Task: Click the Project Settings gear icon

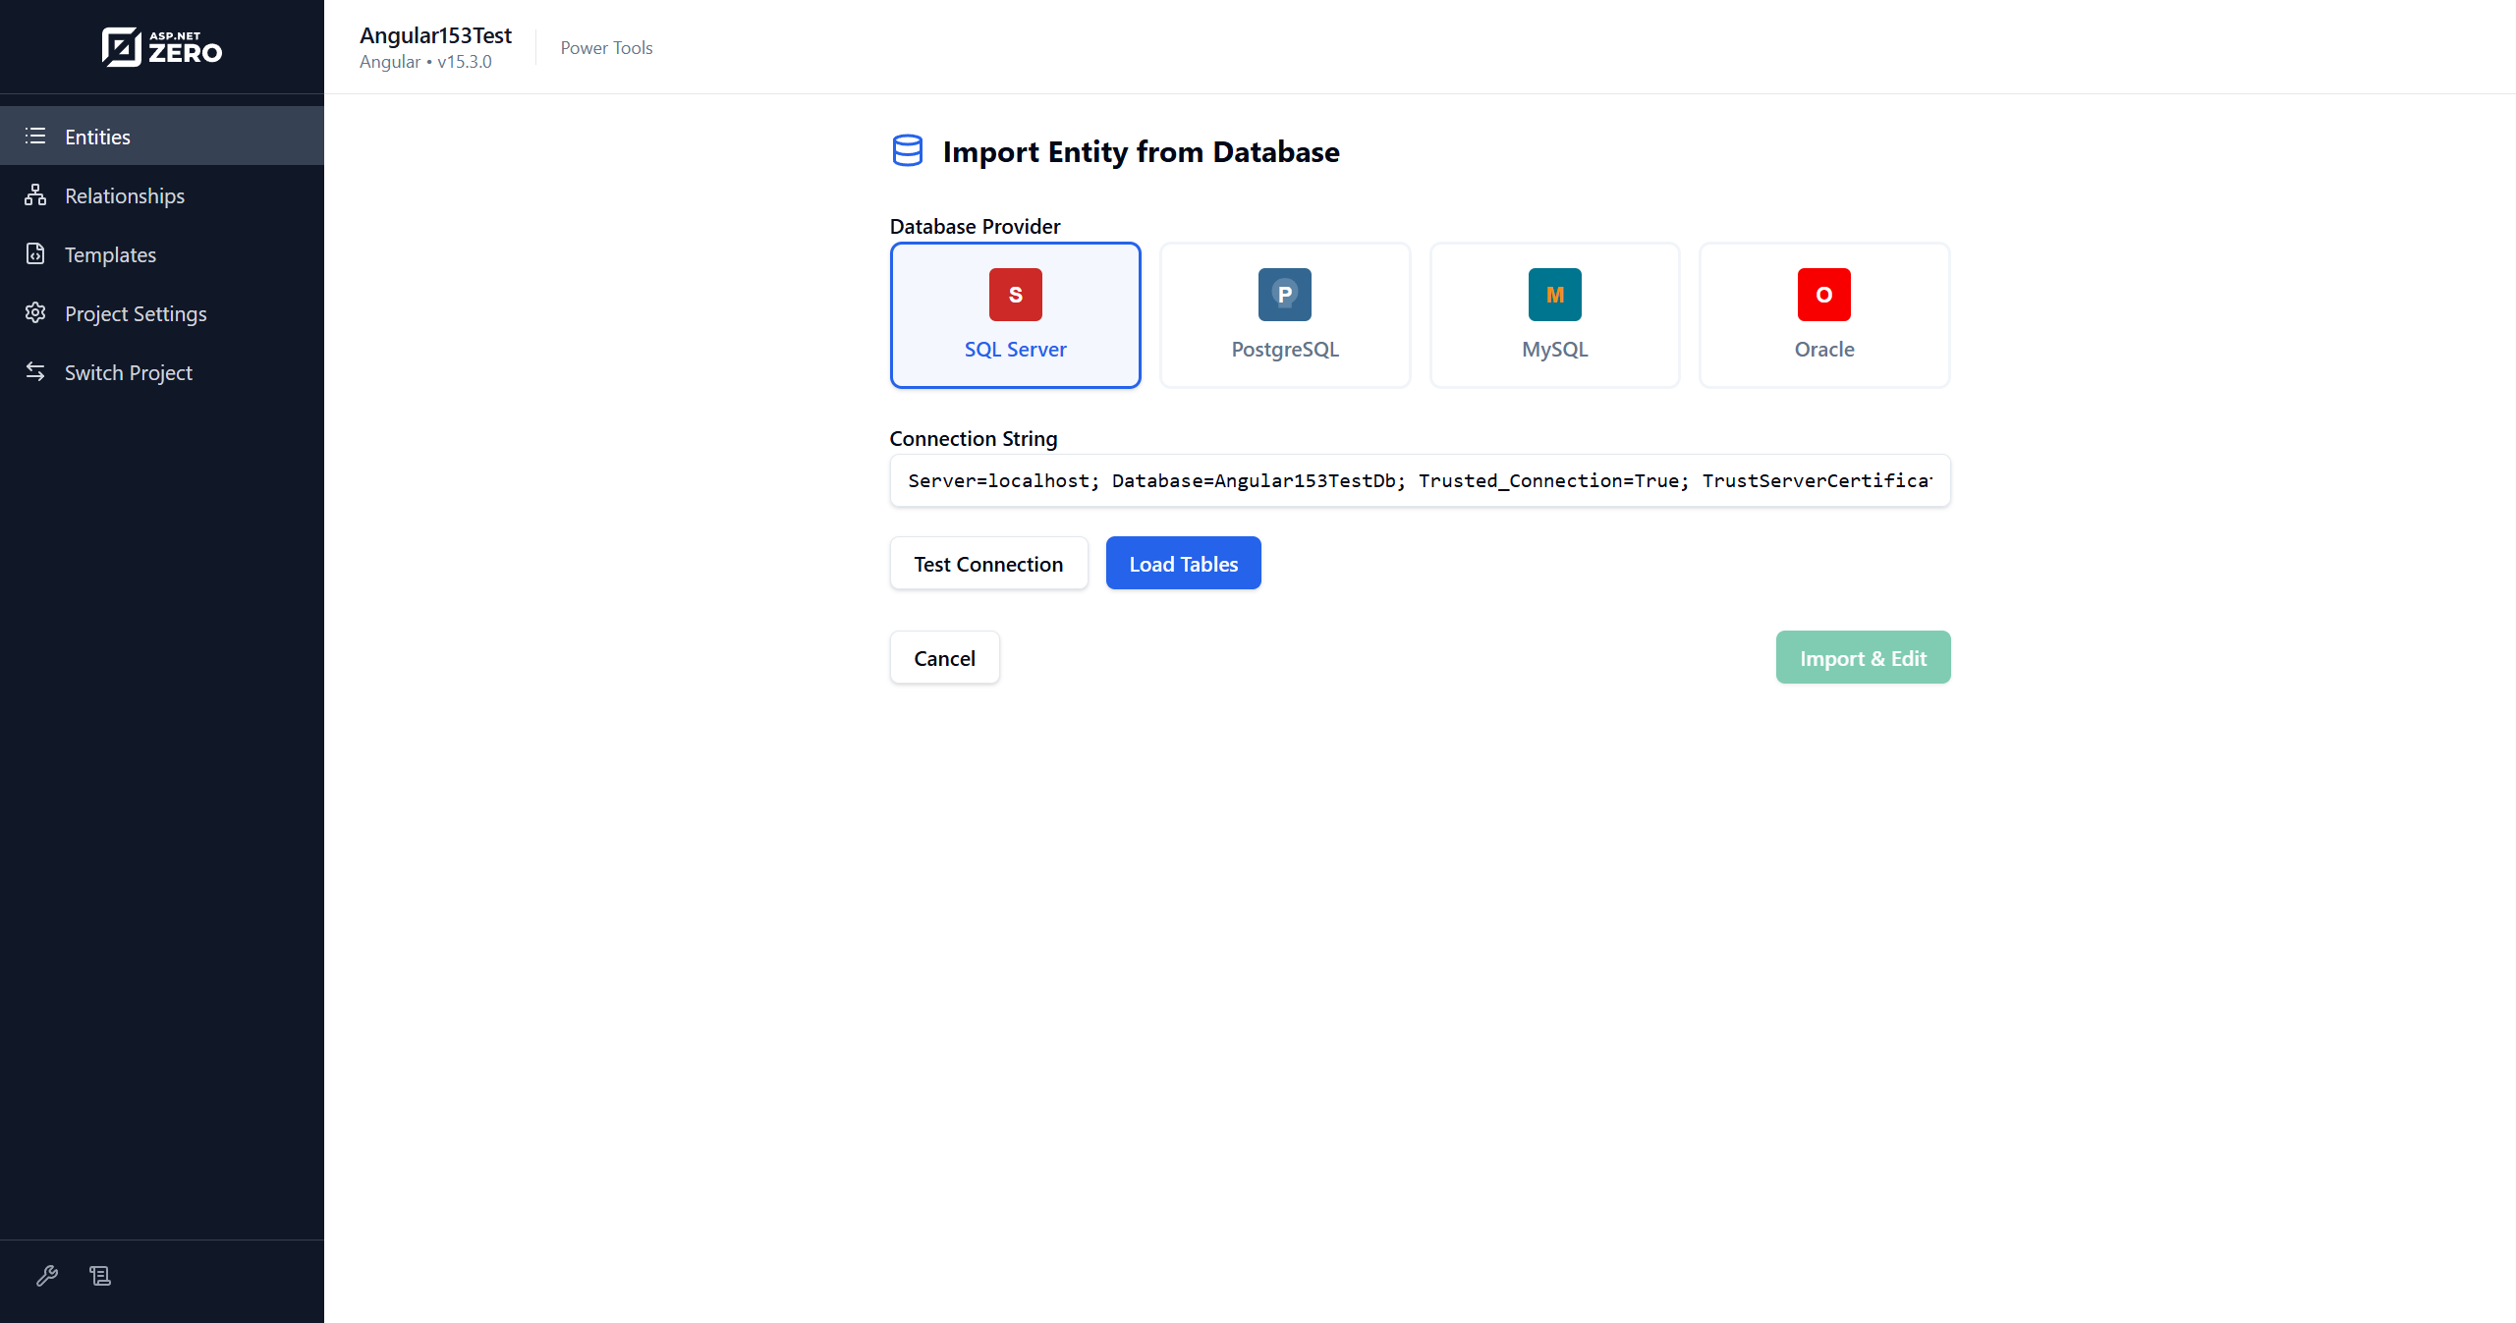Action: point(35,313)
